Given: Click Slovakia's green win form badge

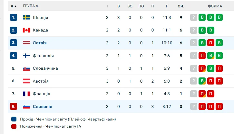Looking at the screenshot, I should (x=210, y=68).
